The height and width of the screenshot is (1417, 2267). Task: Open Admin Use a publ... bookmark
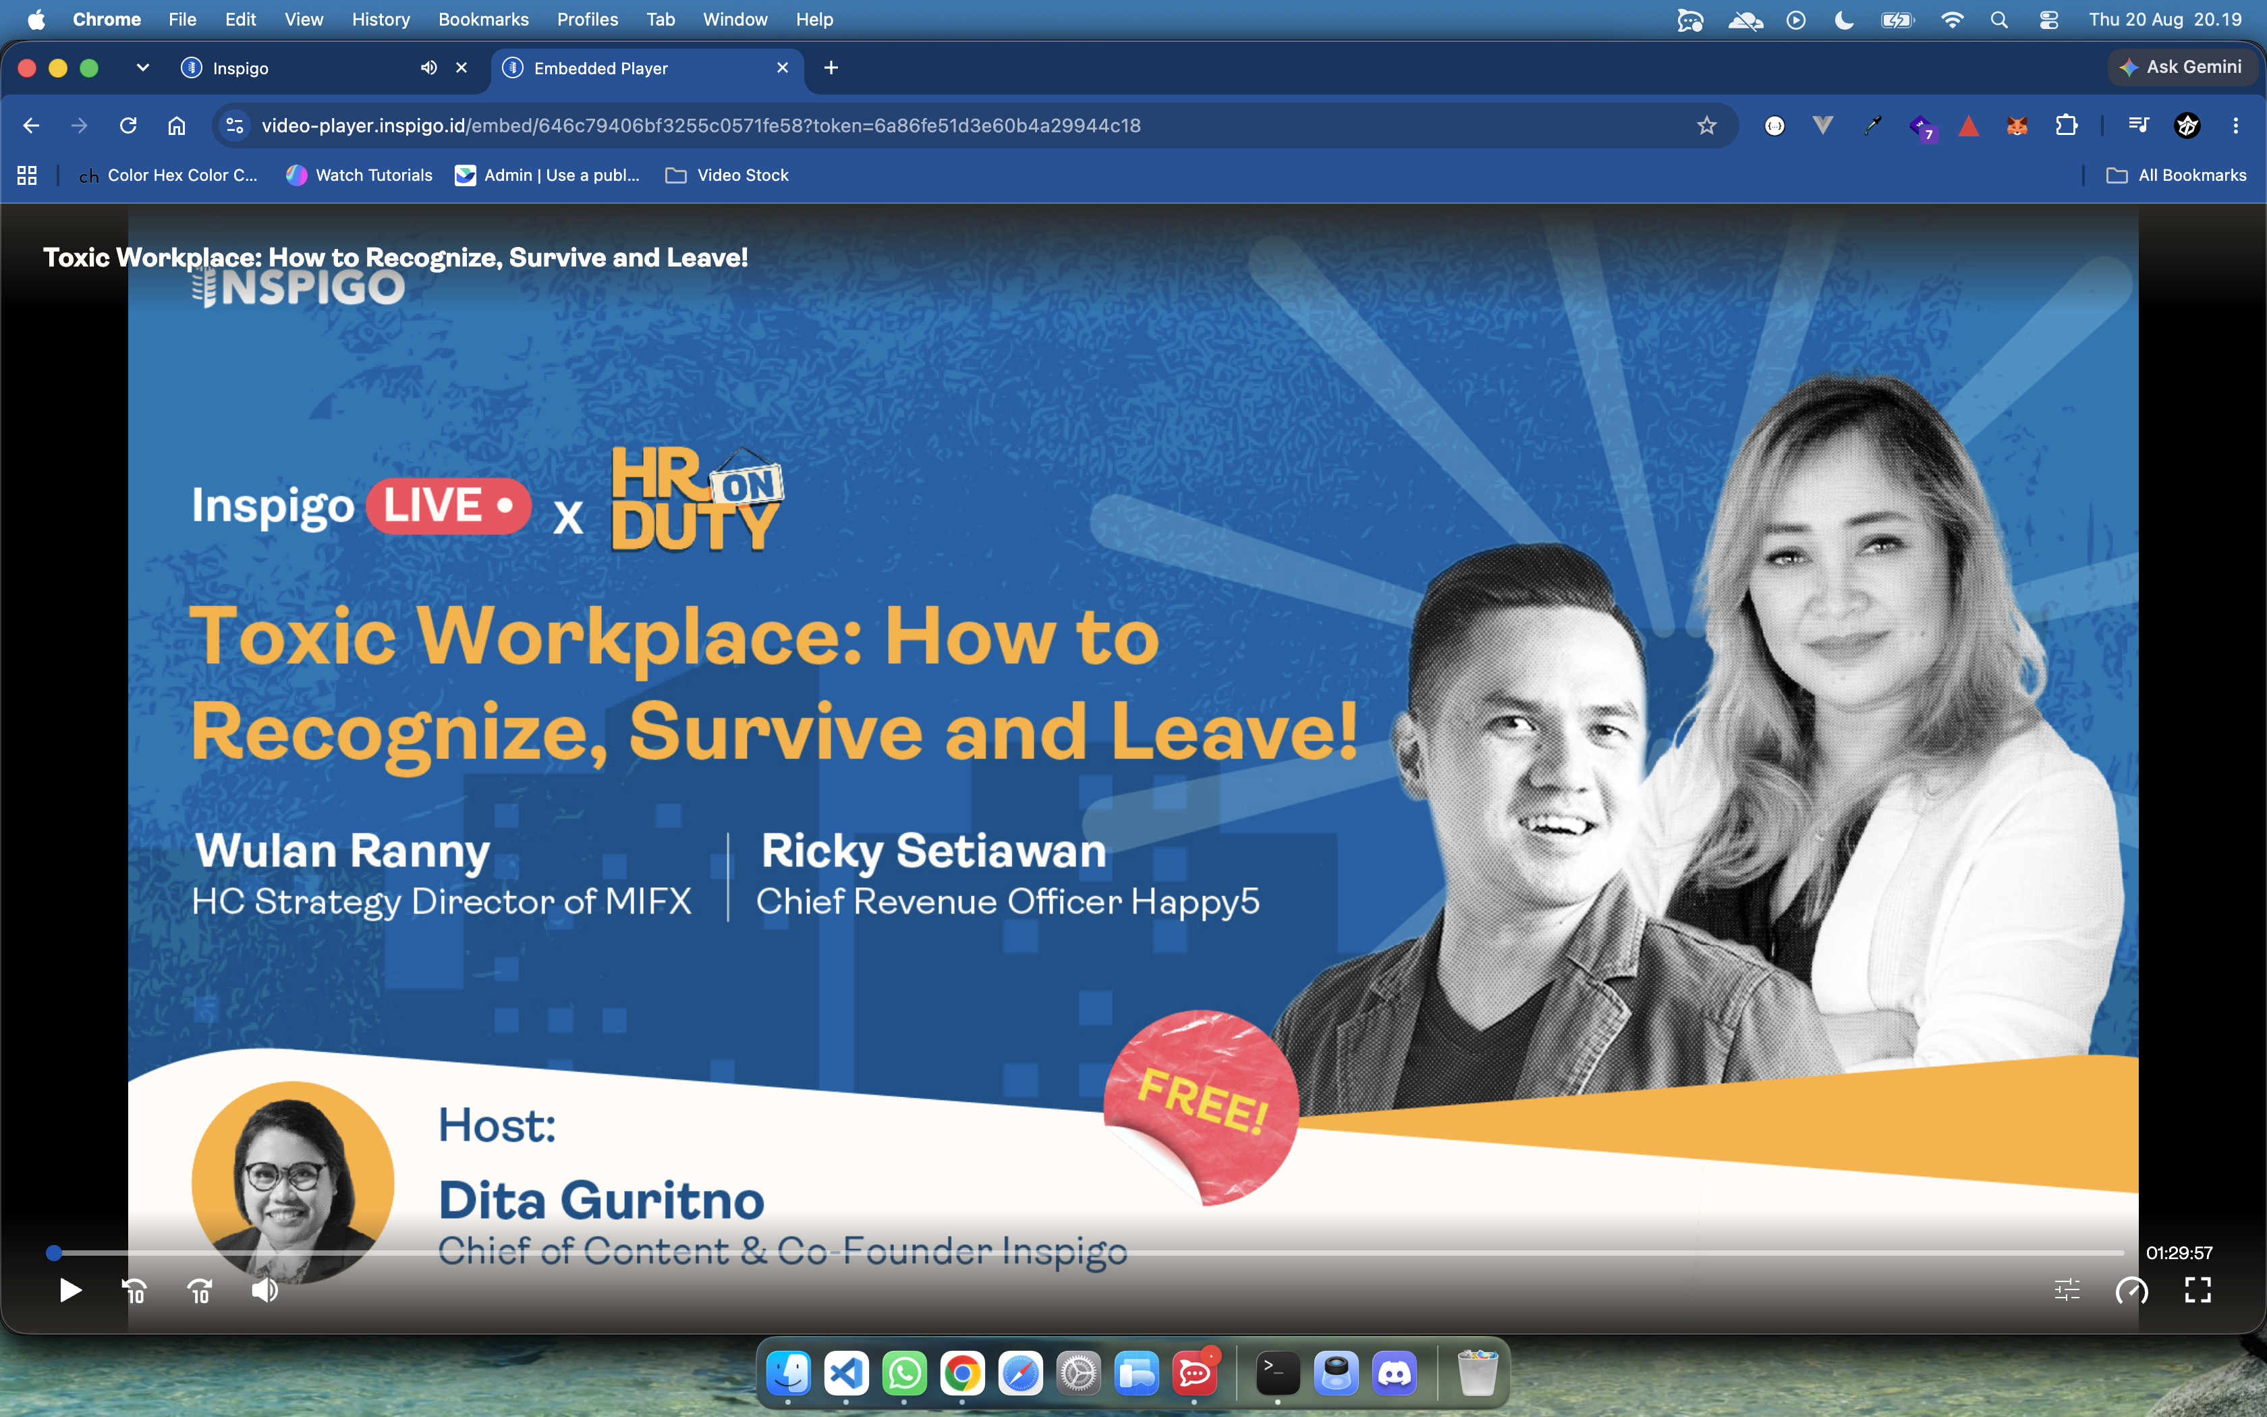click(x=548, y=175)
